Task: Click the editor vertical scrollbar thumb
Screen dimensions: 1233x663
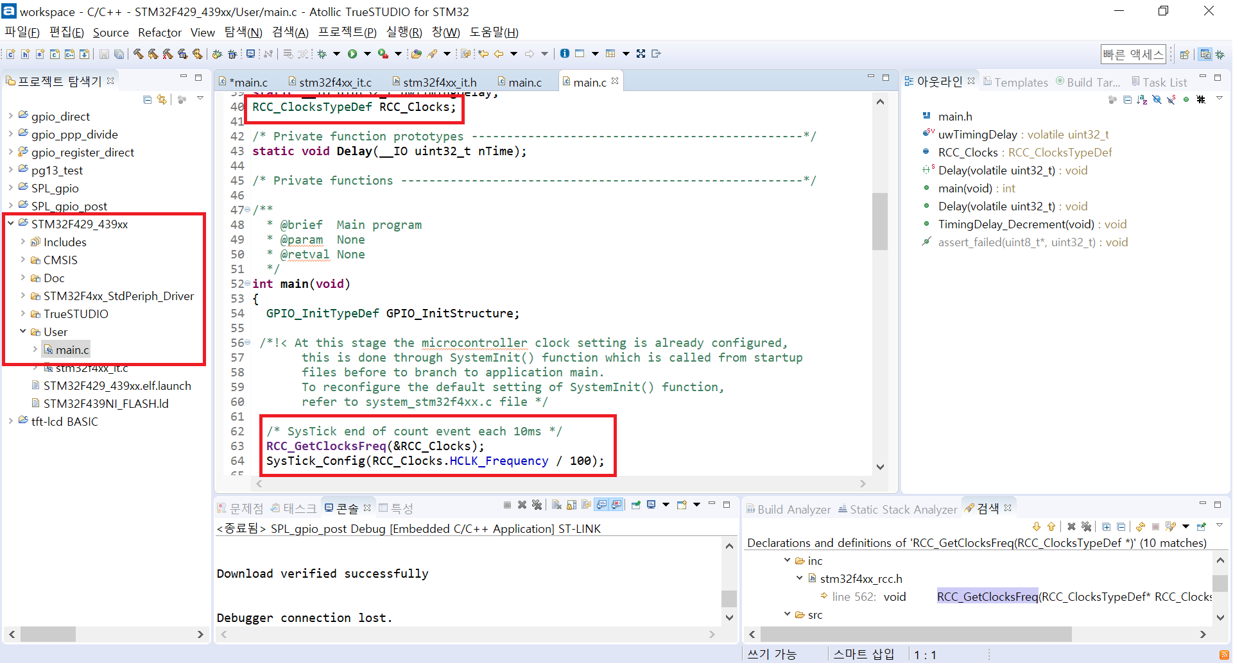Action: [x=880, y=221]
